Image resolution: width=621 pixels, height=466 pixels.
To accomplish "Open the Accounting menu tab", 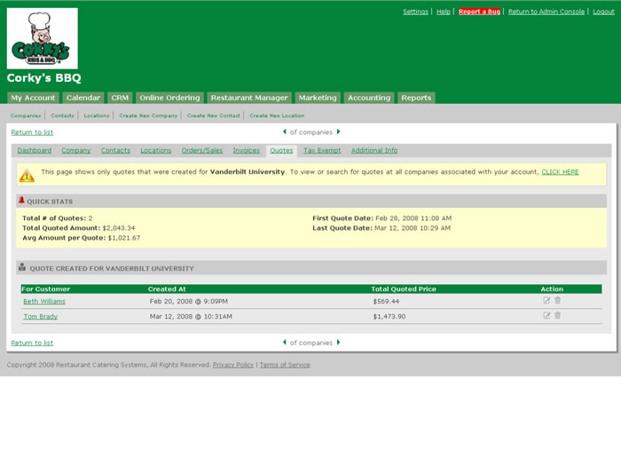I will click(x=369, y=98).
